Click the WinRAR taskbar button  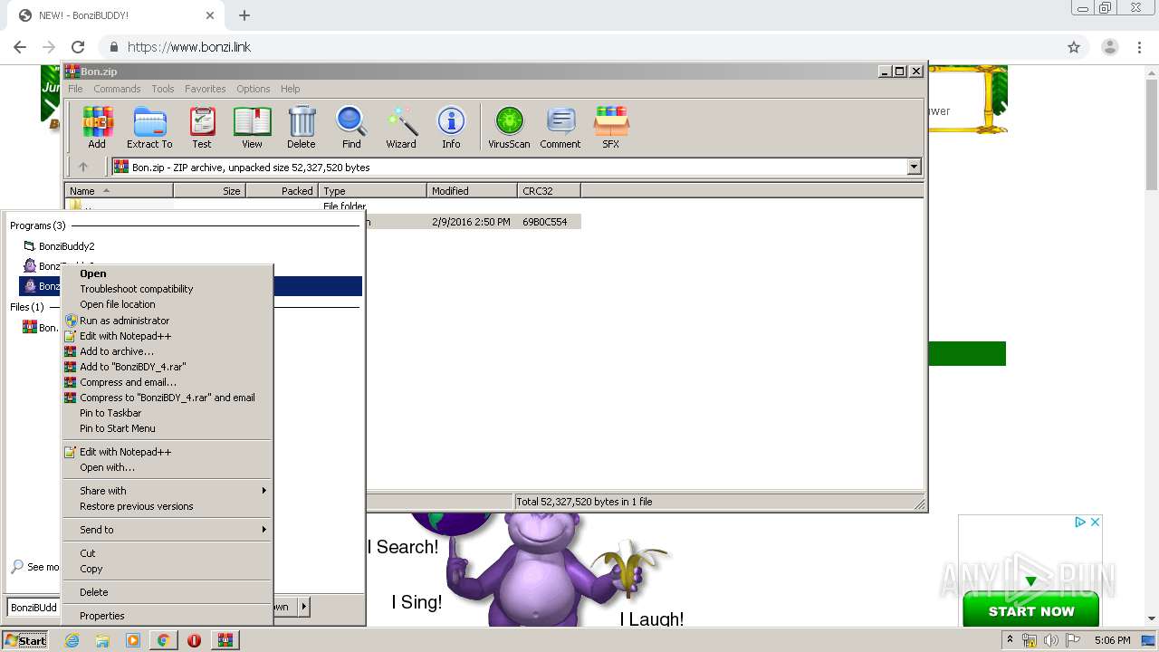click(x=225, y=640)
